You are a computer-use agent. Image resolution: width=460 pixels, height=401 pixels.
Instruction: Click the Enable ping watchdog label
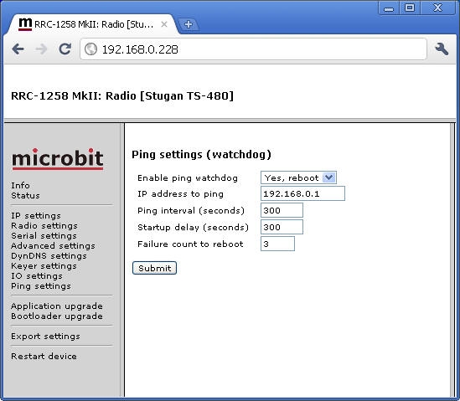pyautogui.click(x=188, y=178)
